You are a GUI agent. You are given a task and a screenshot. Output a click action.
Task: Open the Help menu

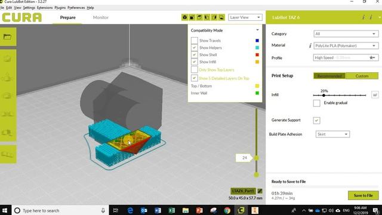(90, 8)
